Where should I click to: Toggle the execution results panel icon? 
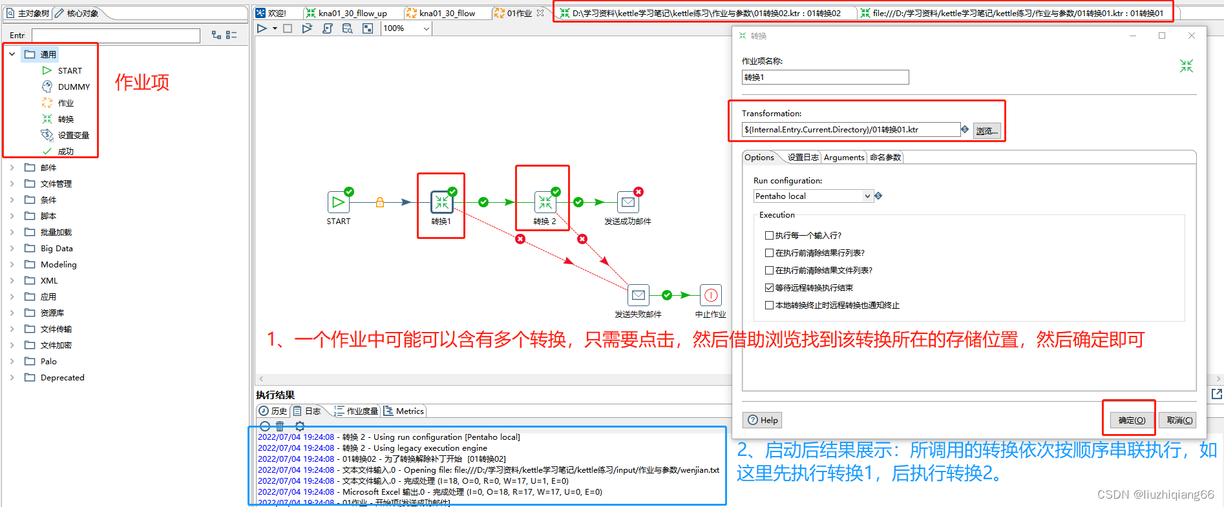[x=368, y=28]
